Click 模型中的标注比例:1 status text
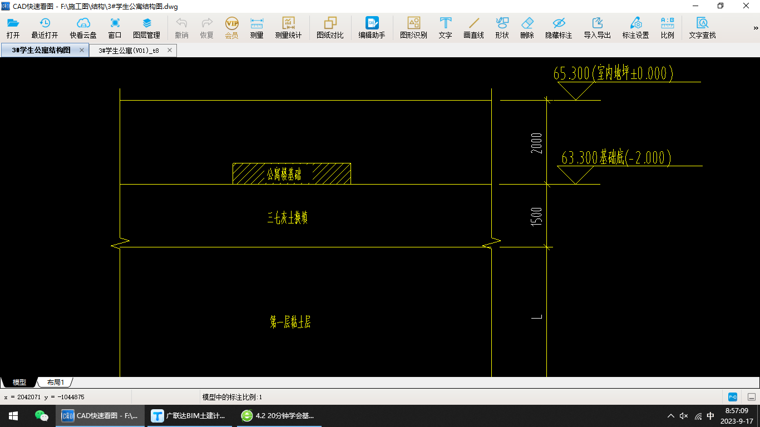Screen dimensions: 760x427 pyautogui.click(x=232, y=397)
